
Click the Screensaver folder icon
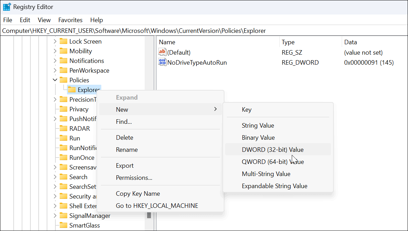[x=64, y=167]
